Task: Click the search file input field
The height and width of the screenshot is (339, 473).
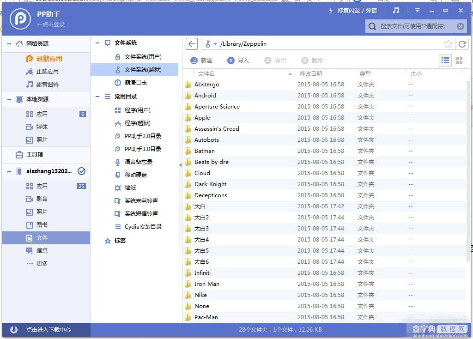Action: [x=416, y=26]
